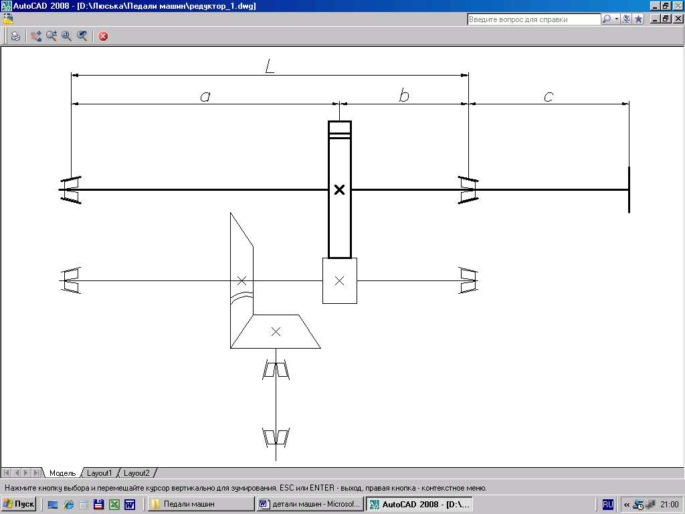Click the monitor tray icon beside the clock
Viewport: 685px width, 514px height.
pyautogui.click(x=650, y=505)
